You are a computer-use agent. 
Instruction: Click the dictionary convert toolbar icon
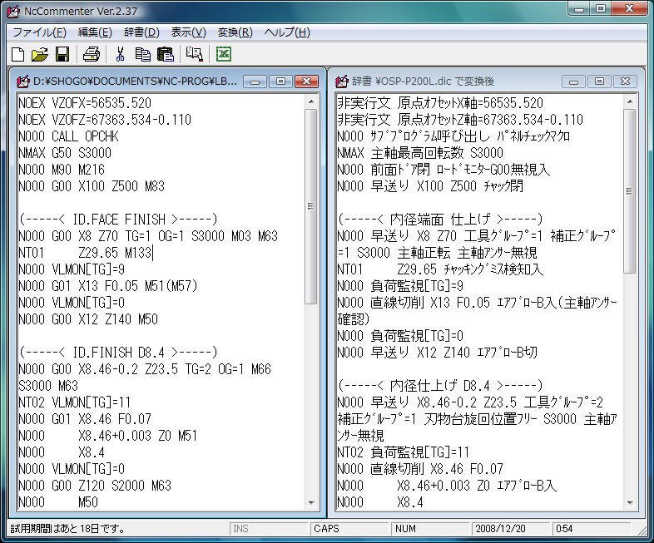195,55
